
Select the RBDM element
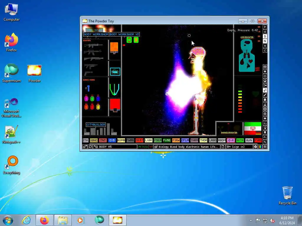click(x=222, y=140)
